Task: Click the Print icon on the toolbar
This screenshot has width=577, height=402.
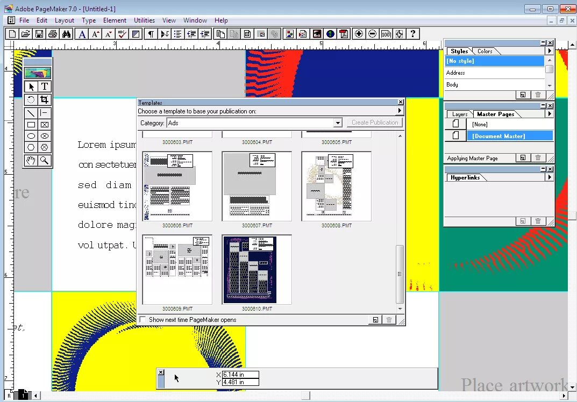Action: coord(53,33)
